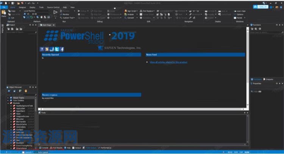Open 'View all articles related to this product' link
284x154 pixels.
[x=169, y=62]
